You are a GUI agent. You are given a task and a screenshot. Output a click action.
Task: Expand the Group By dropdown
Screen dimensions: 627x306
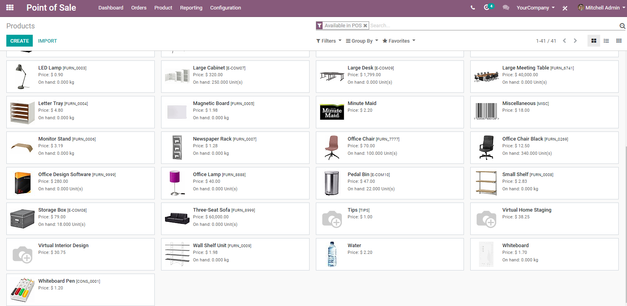point(362,41)
